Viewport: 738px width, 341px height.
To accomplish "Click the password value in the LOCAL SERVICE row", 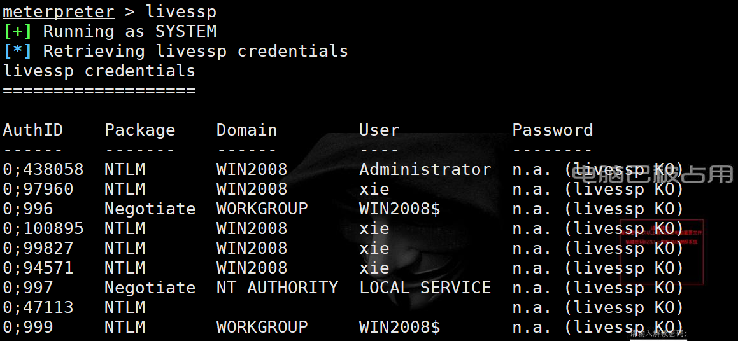I will (598, 288).
